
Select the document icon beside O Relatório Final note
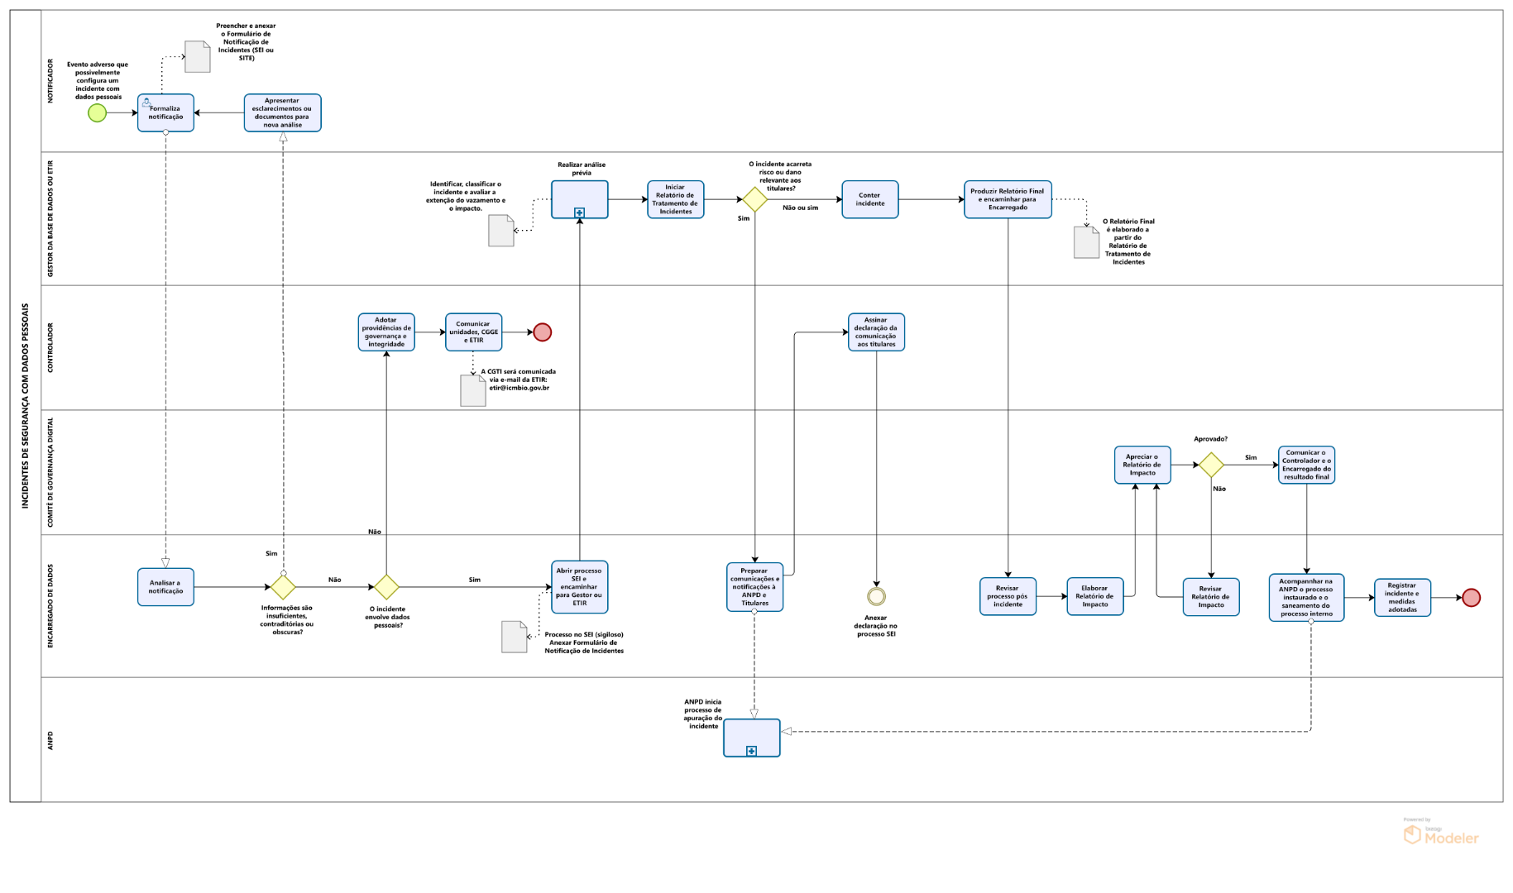coord(1086,242)
